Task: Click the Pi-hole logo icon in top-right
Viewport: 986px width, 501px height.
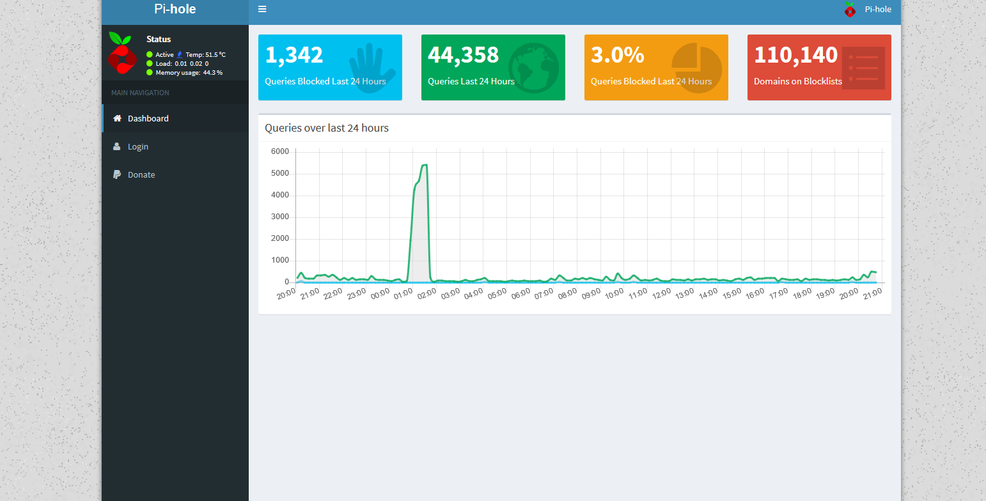Action: click(x=849, y=10)
